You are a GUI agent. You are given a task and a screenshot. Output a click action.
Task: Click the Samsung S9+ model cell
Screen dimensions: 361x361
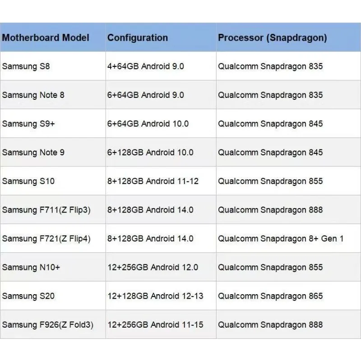28,124
